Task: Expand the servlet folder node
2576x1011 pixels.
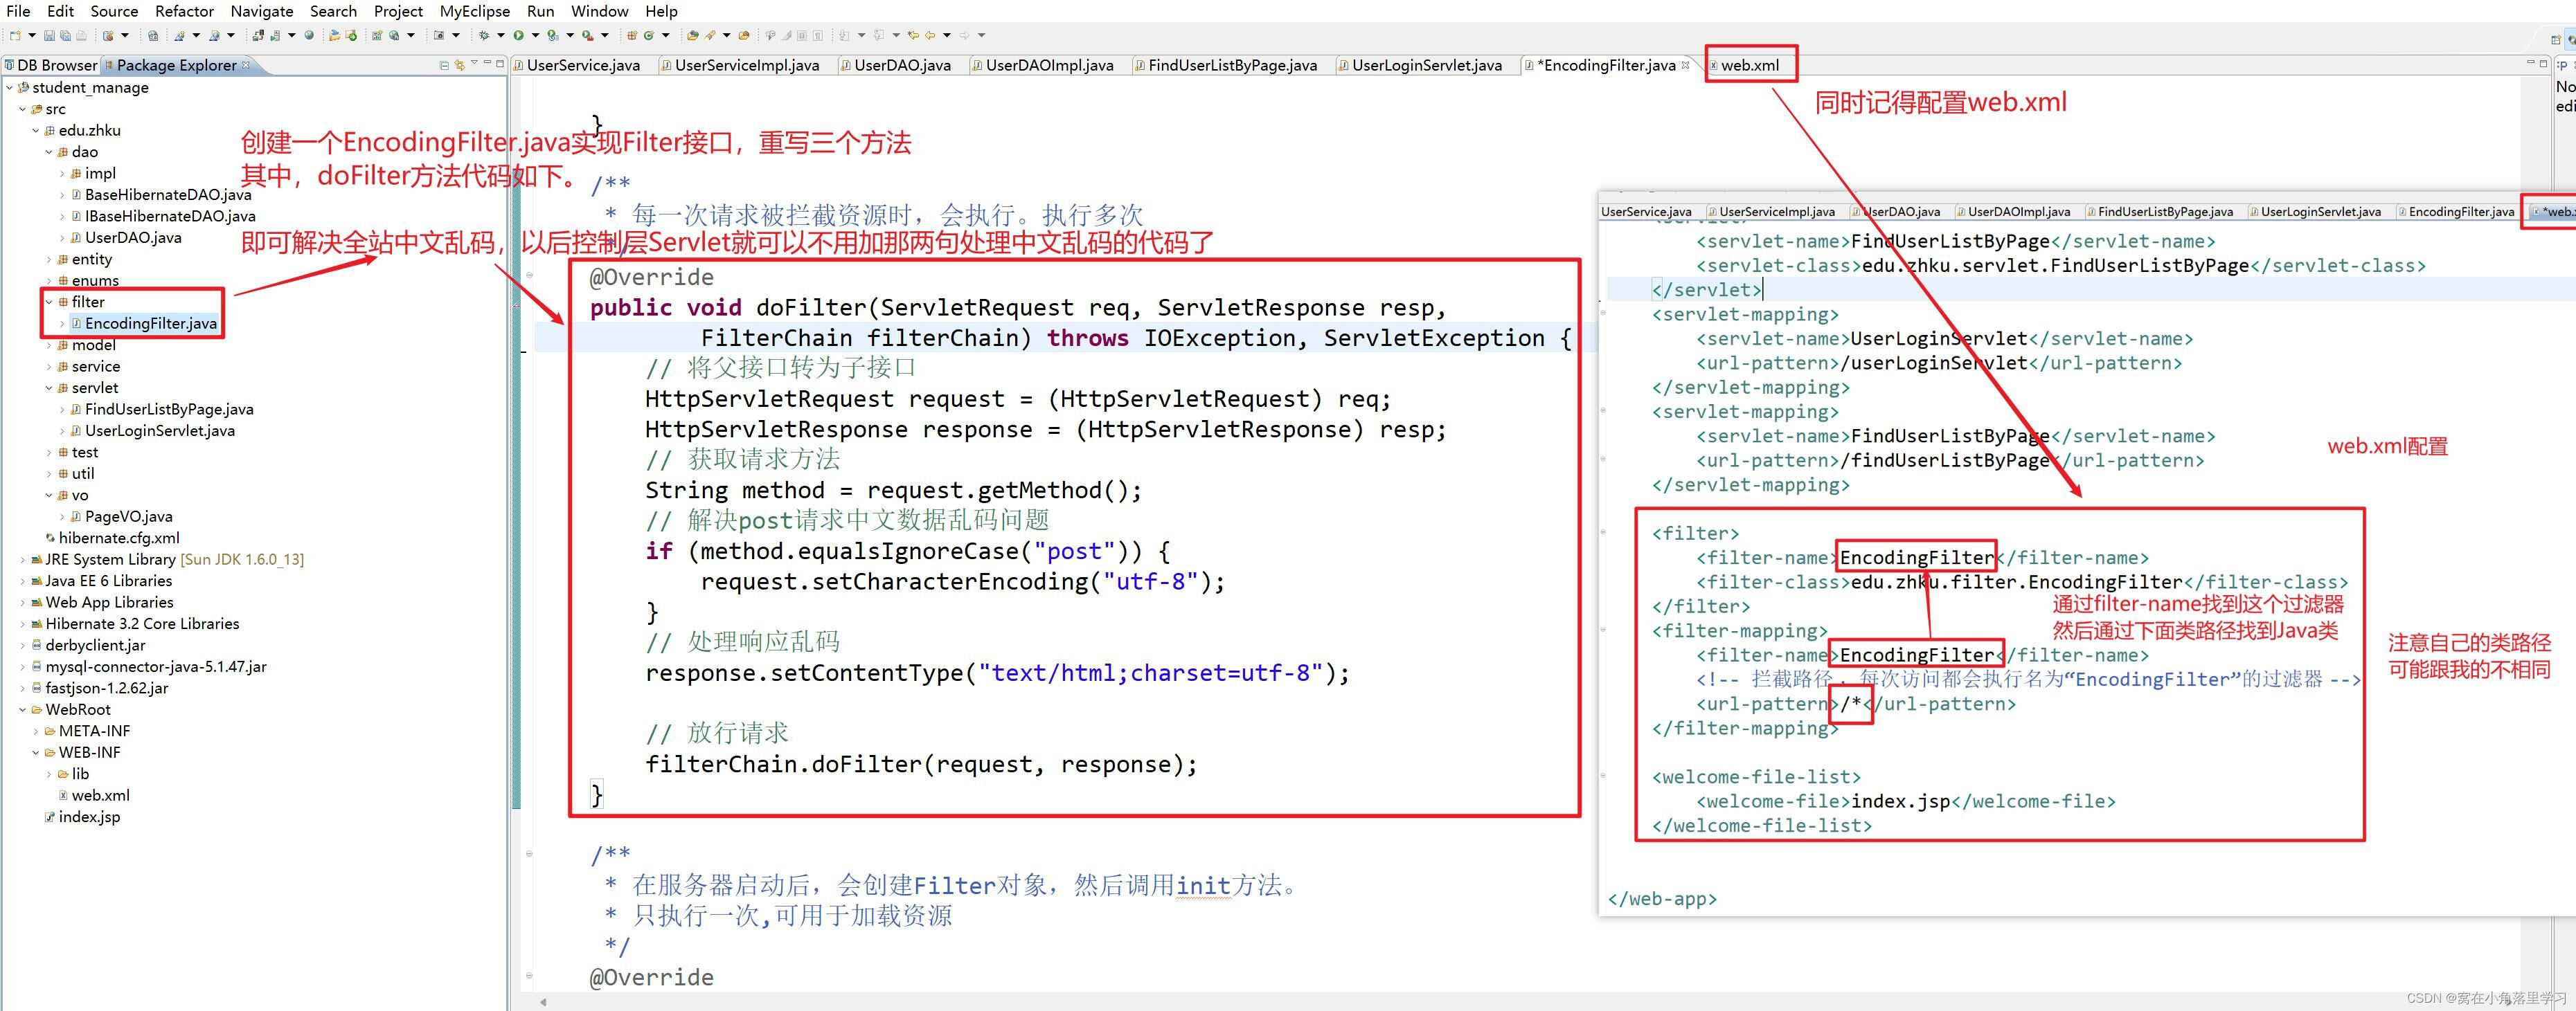Action: click(39, 384)
